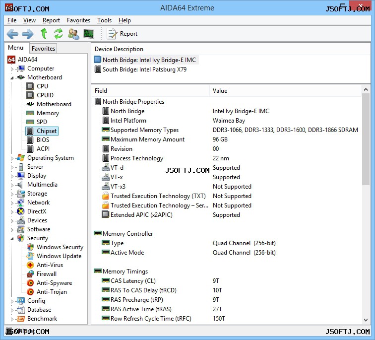
Task: Open the Software tree item
Action: (39, 229)
